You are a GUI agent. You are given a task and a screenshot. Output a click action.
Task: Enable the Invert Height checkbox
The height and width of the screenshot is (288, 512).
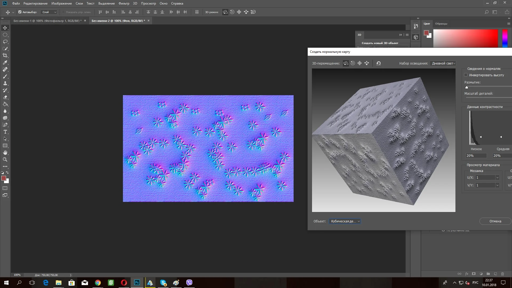[x=466, y=75]
